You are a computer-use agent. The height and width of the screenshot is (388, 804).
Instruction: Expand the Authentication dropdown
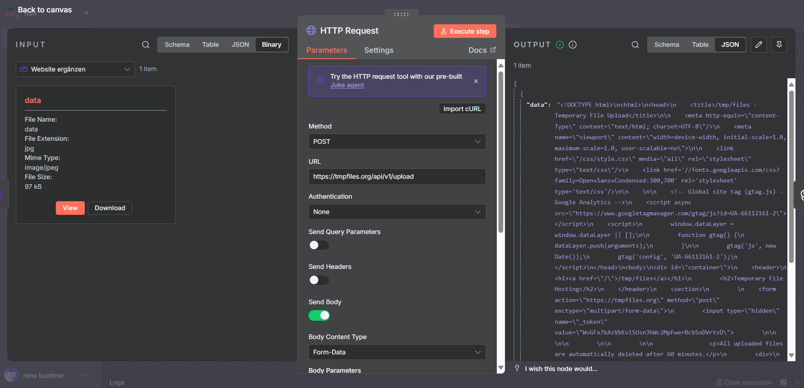(397, 212)
